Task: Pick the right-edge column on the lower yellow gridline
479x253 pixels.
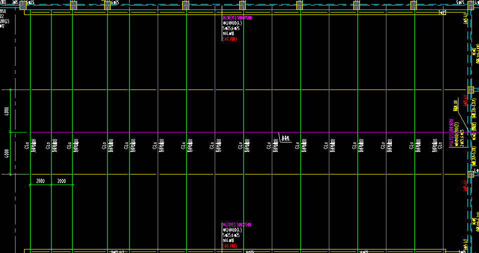Action: (471, 174)
